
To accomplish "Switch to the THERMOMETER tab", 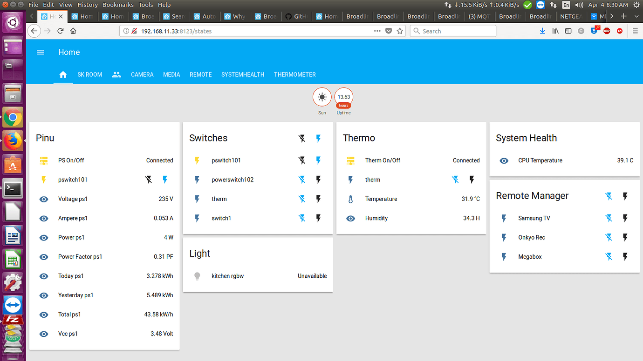I will click(294, 74).
